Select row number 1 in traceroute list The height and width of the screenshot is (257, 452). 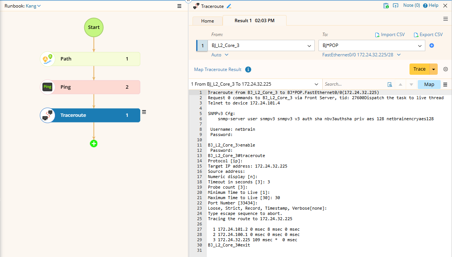coord(202,45)
